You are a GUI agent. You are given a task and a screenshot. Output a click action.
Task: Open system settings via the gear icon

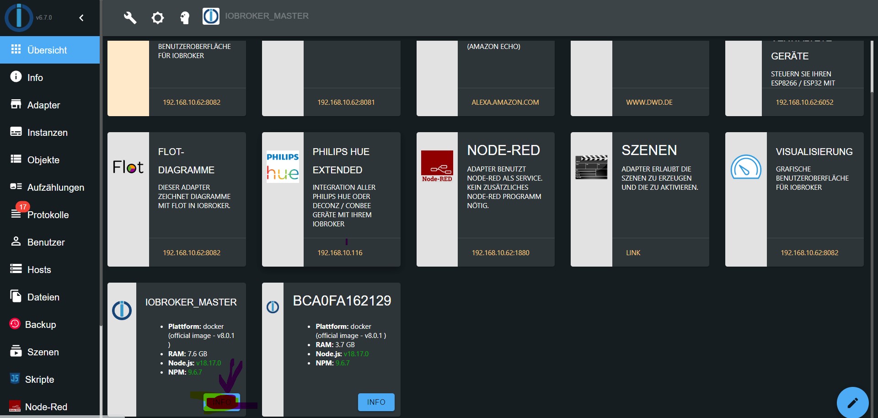click(157, 18)
